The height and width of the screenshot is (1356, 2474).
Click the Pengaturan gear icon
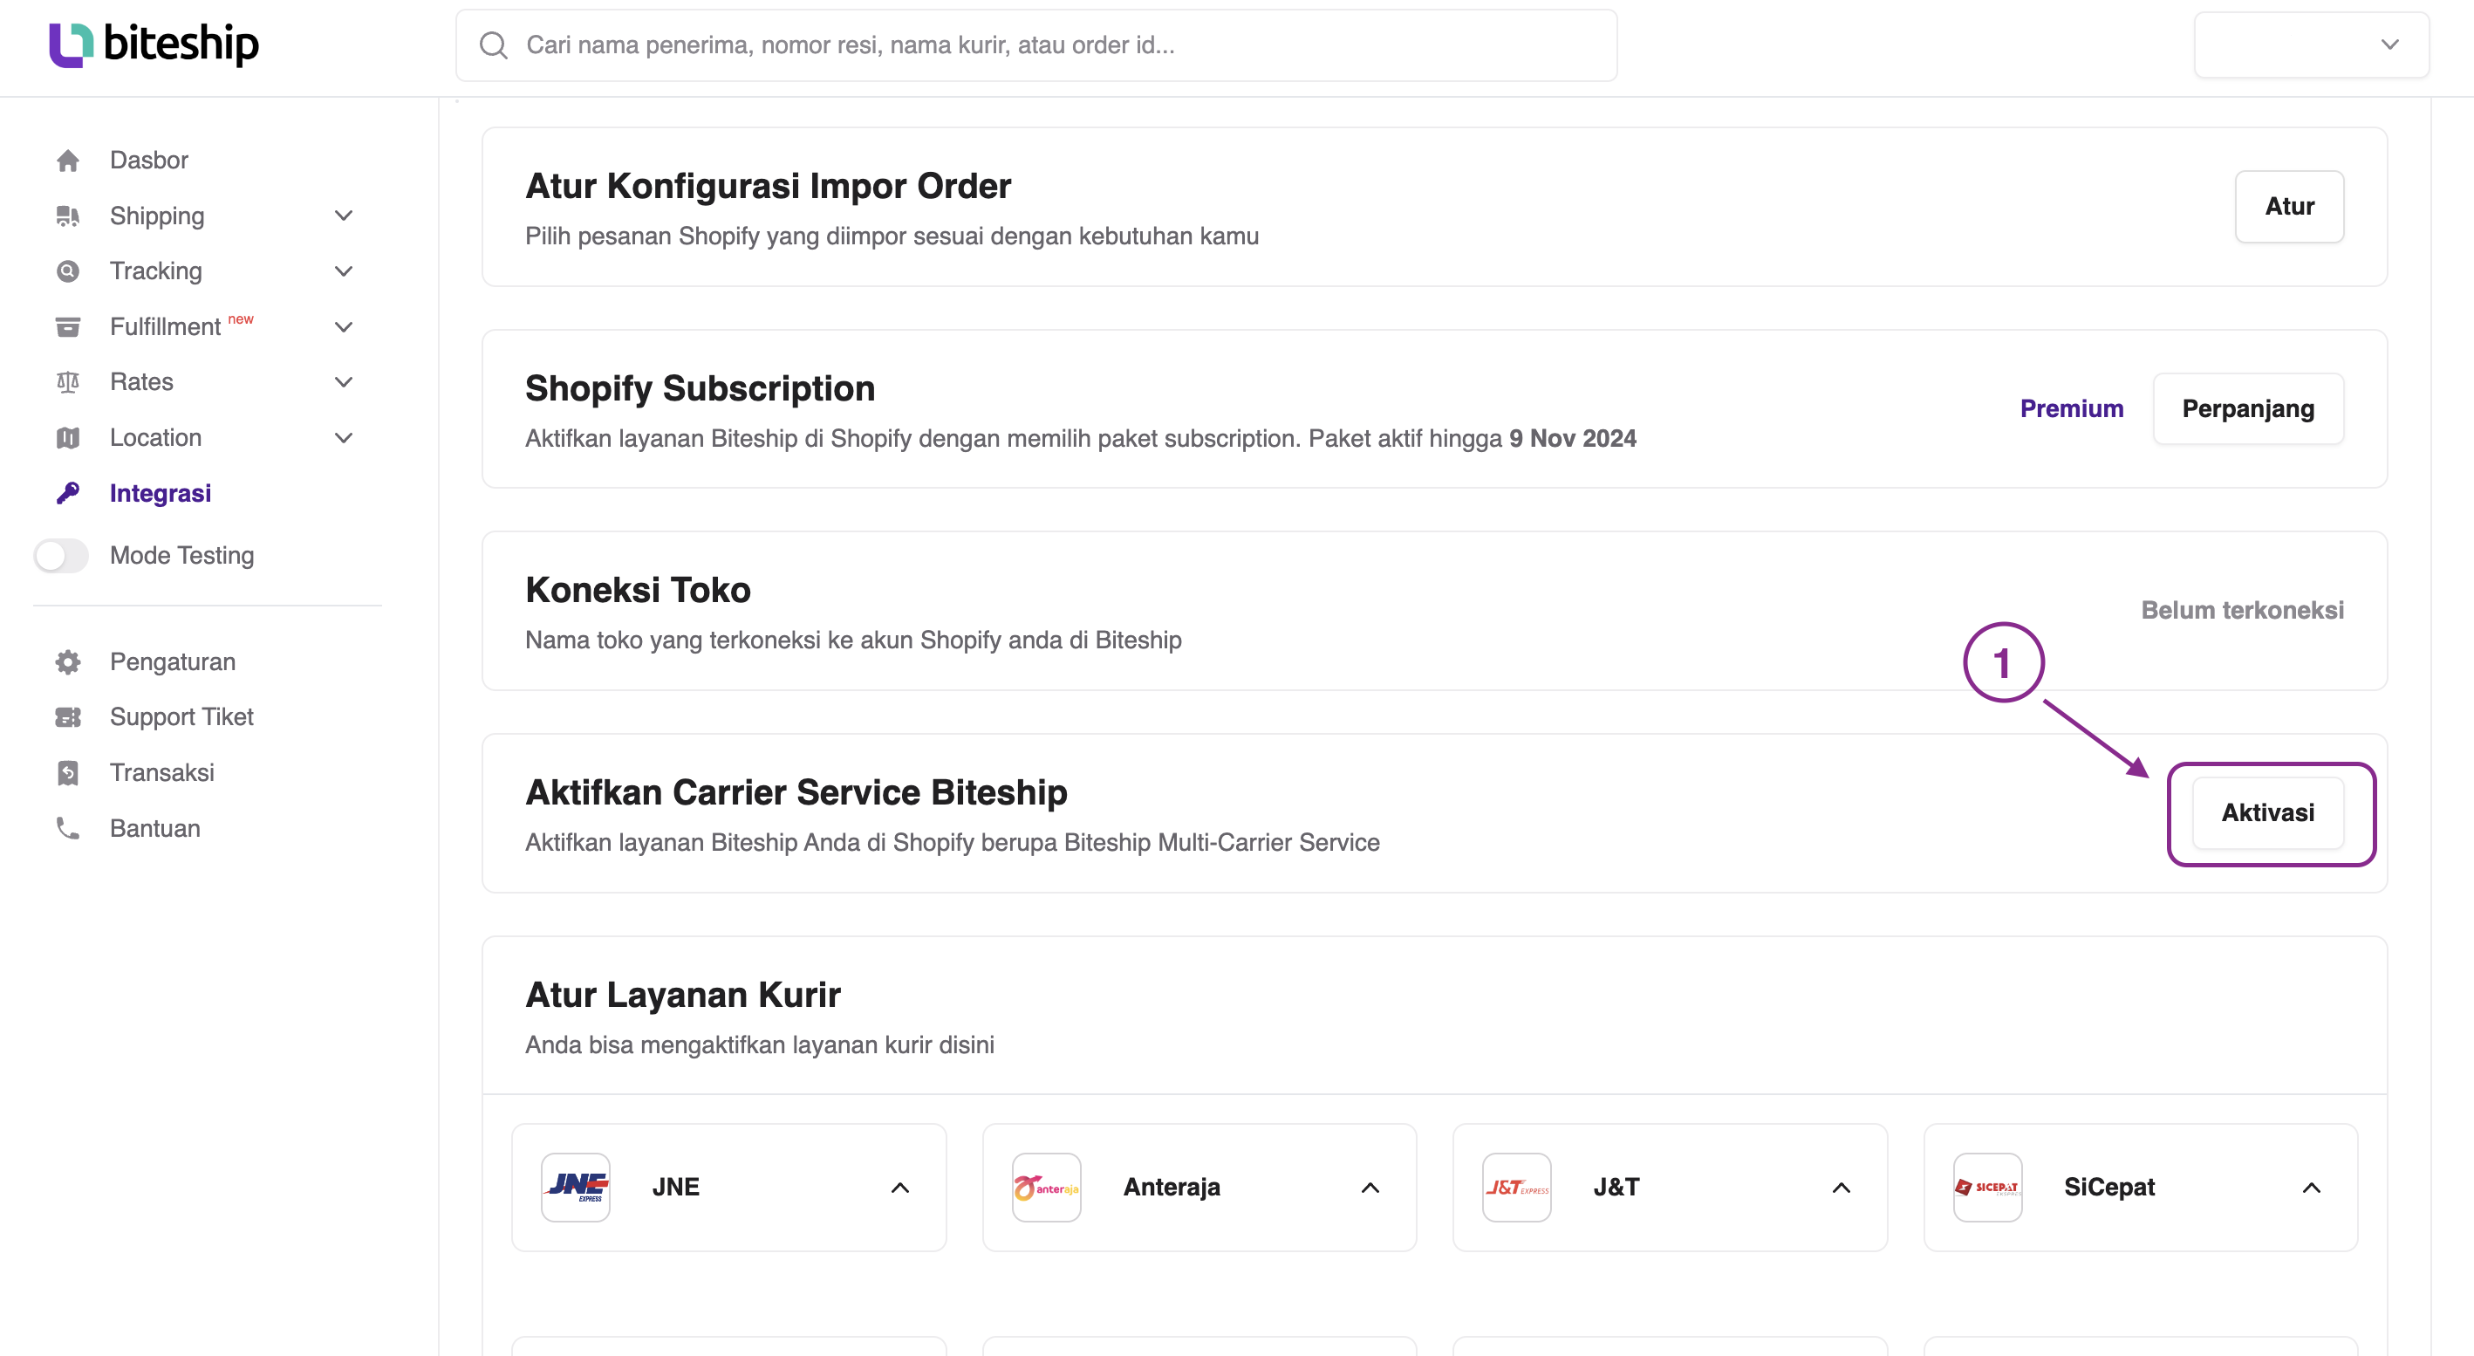[67, 661]
